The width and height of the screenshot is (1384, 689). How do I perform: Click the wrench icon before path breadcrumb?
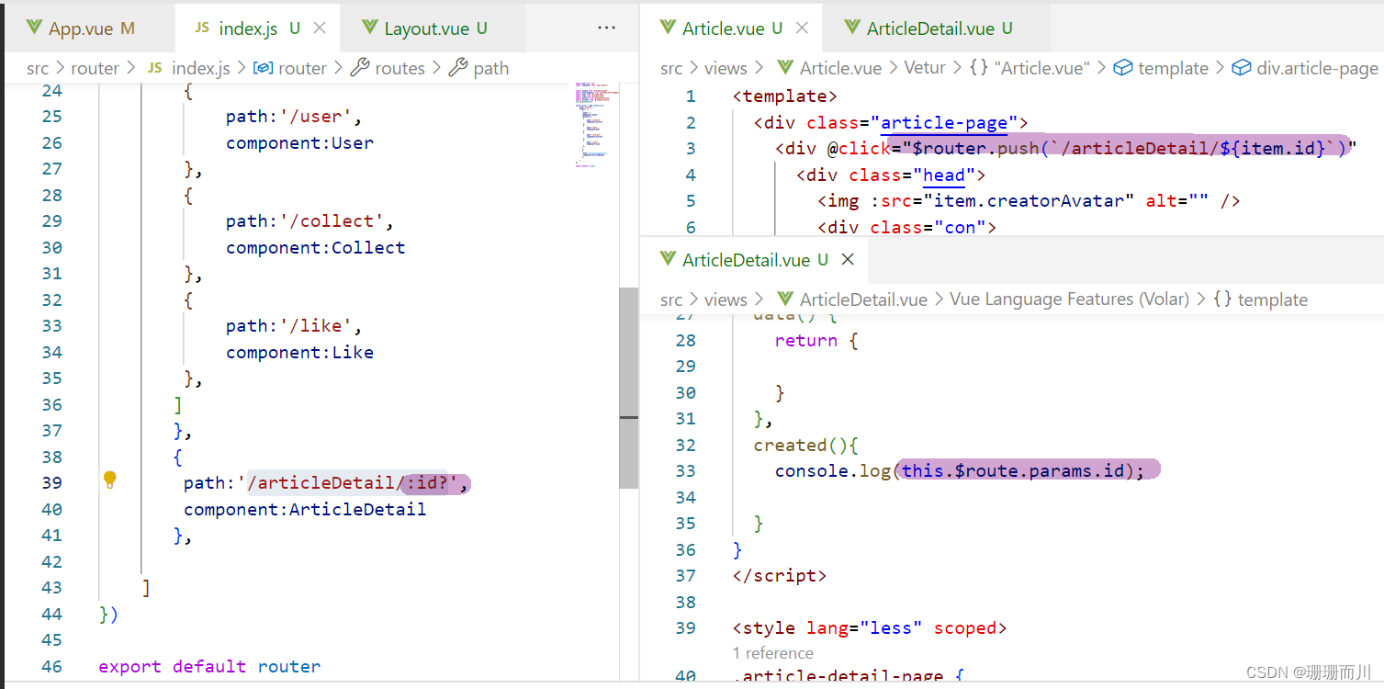point(458,68)
